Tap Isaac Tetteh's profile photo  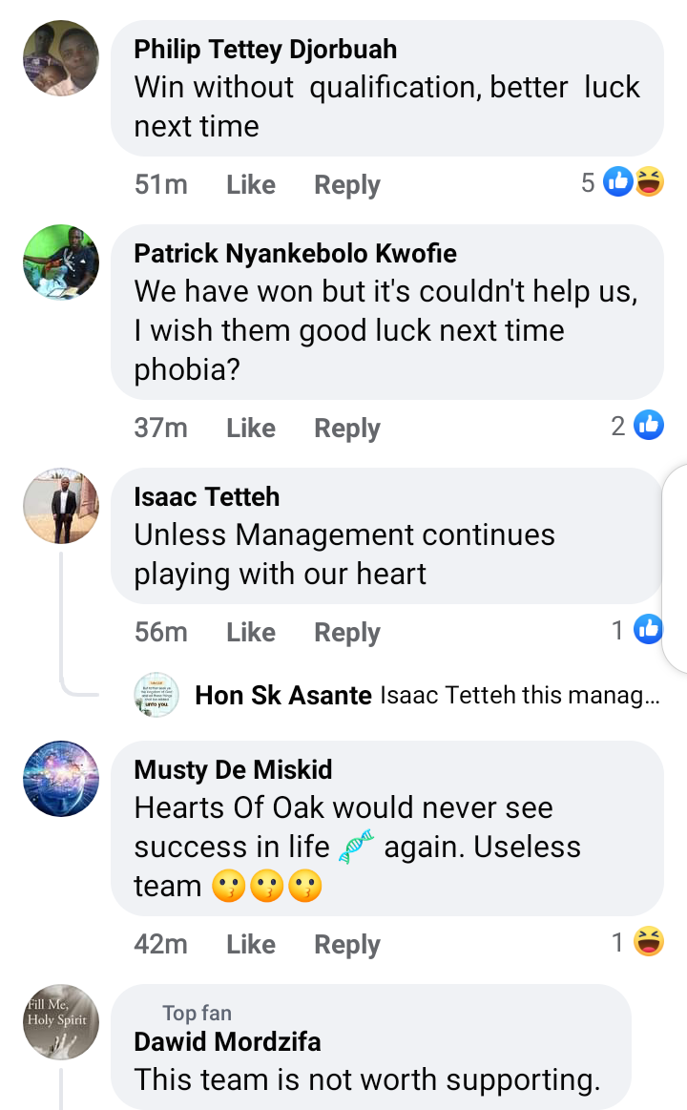[x=60, y=506]
